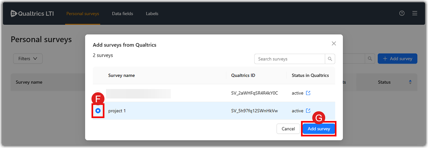
Task: Click the search magnifier in the dialog
Action: click(330, 59)
